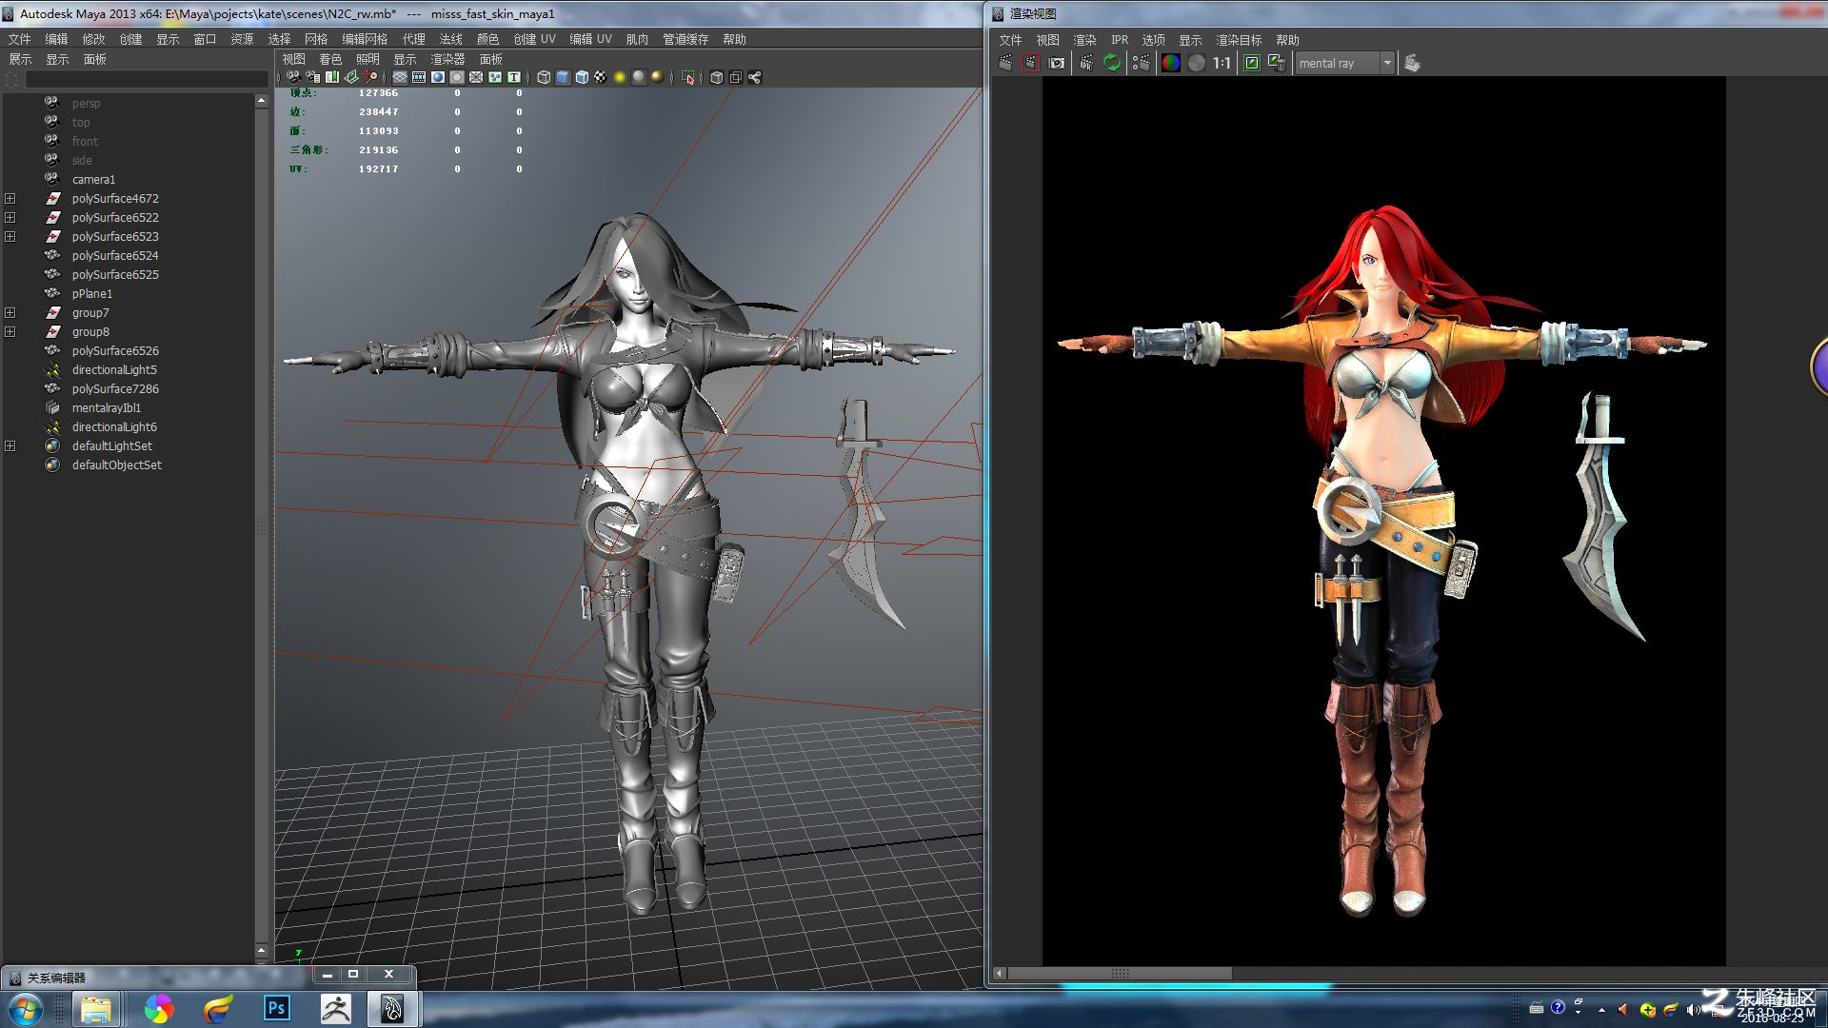Expand the group8 node
This screenshot has width=1828, height=1028.
coord(10,331)
